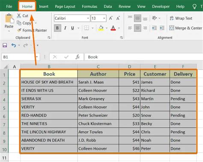Click the Undo arrow

coord(14,45)
